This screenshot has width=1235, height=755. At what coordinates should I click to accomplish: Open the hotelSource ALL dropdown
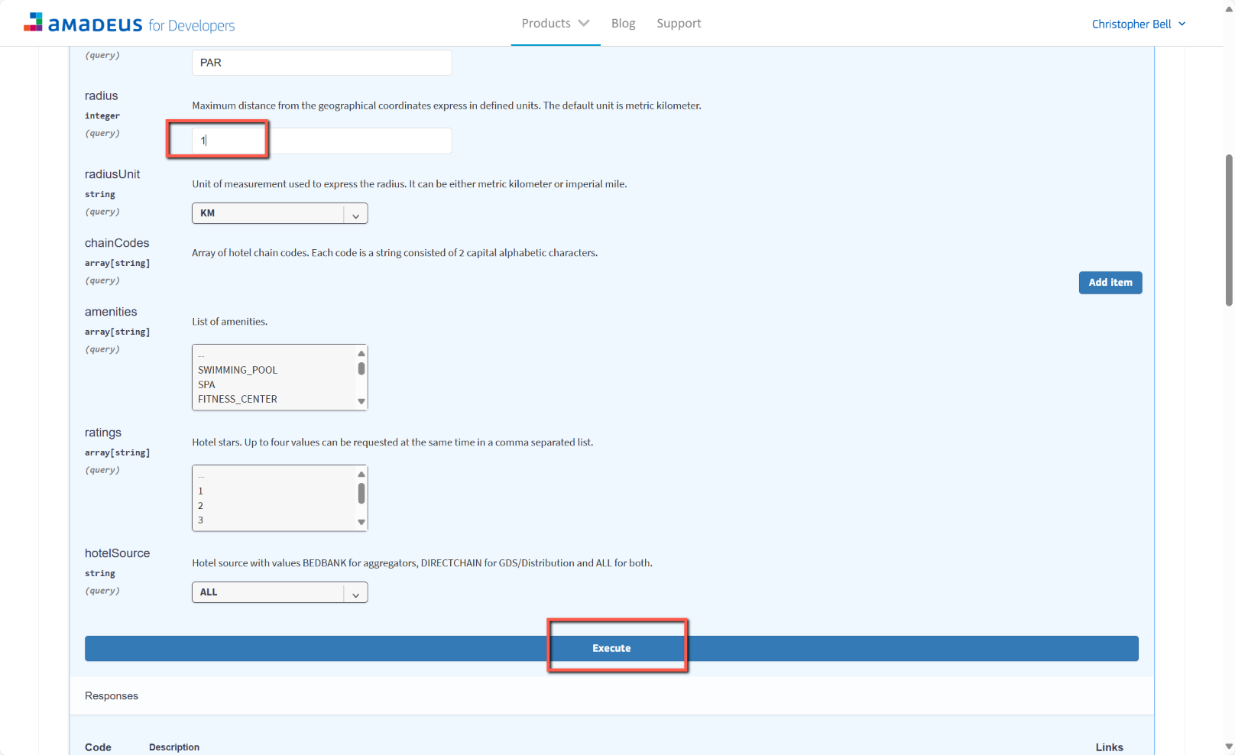(279, 592)
